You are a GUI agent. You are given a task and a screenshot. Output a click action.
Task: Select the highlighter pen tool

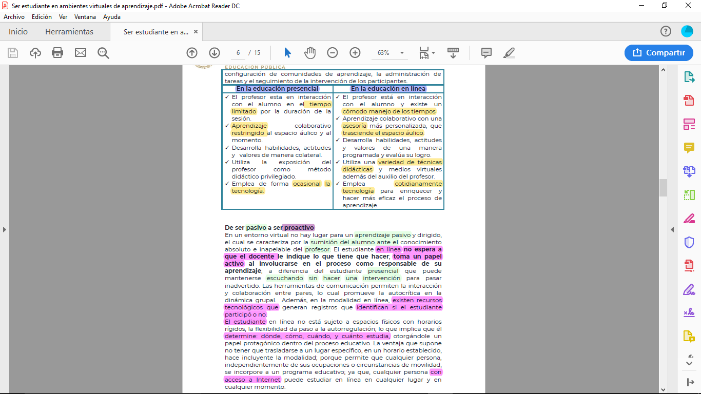click(x=509, y=52)
